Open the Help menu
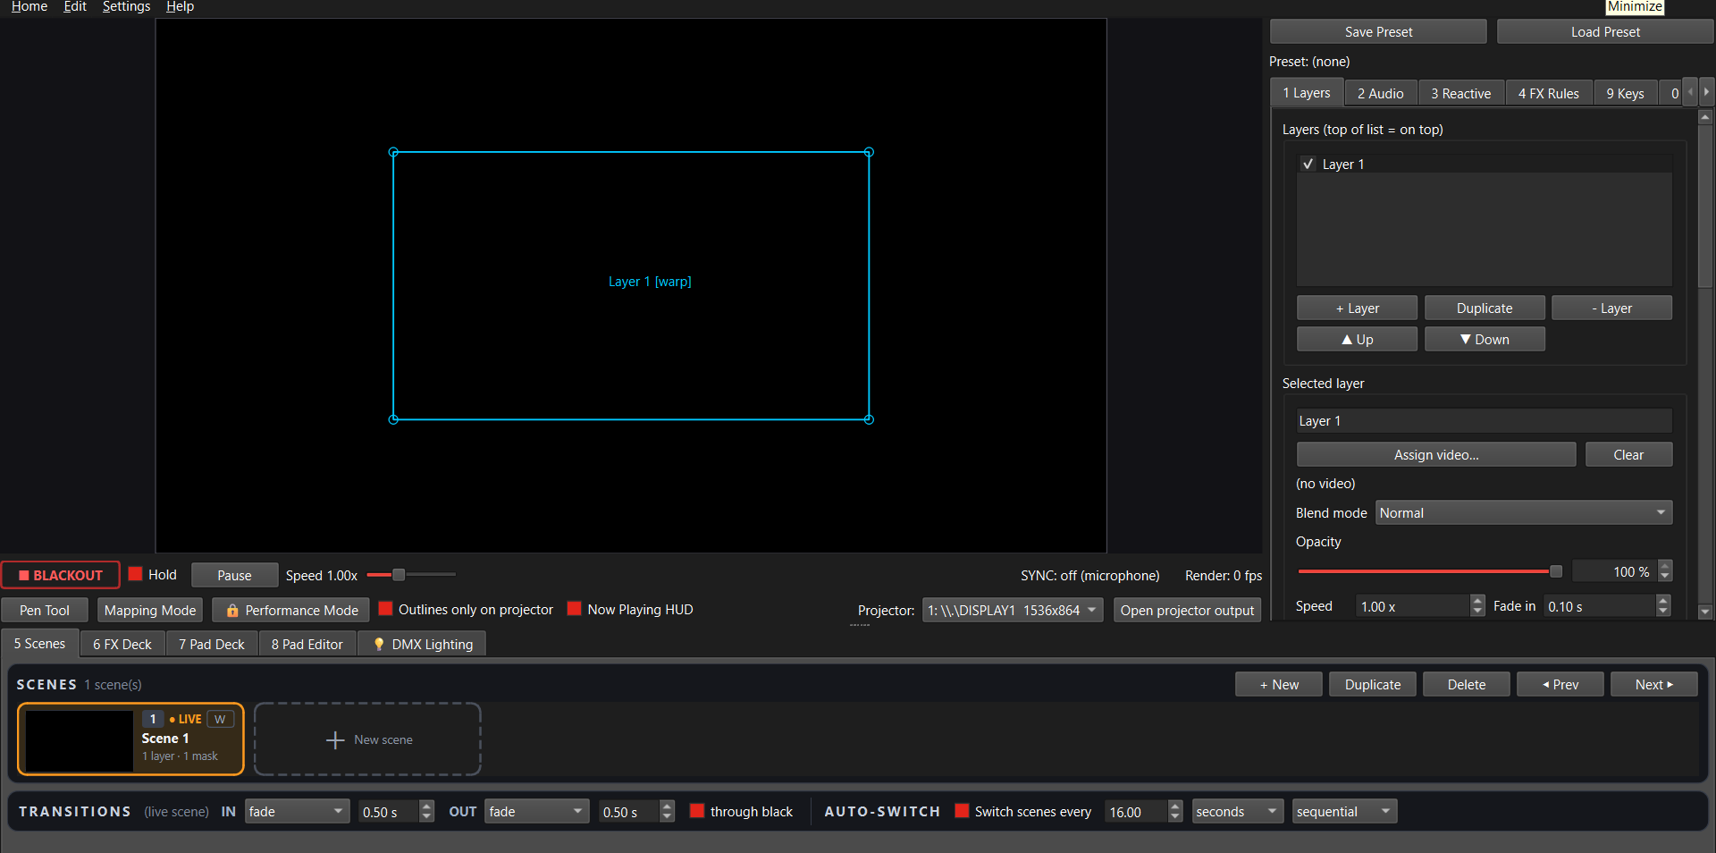The height and width of the screenshot is (853, 1716). pyautogui.click(x=180, y=7)
